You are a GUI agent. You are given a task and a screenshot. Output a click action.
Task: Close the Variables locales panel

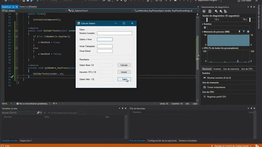(126, 108)
